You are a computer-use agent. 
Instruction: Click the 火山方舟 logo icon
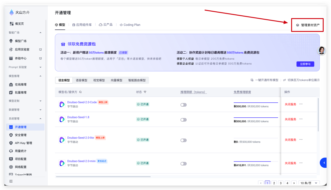(11, 13)
